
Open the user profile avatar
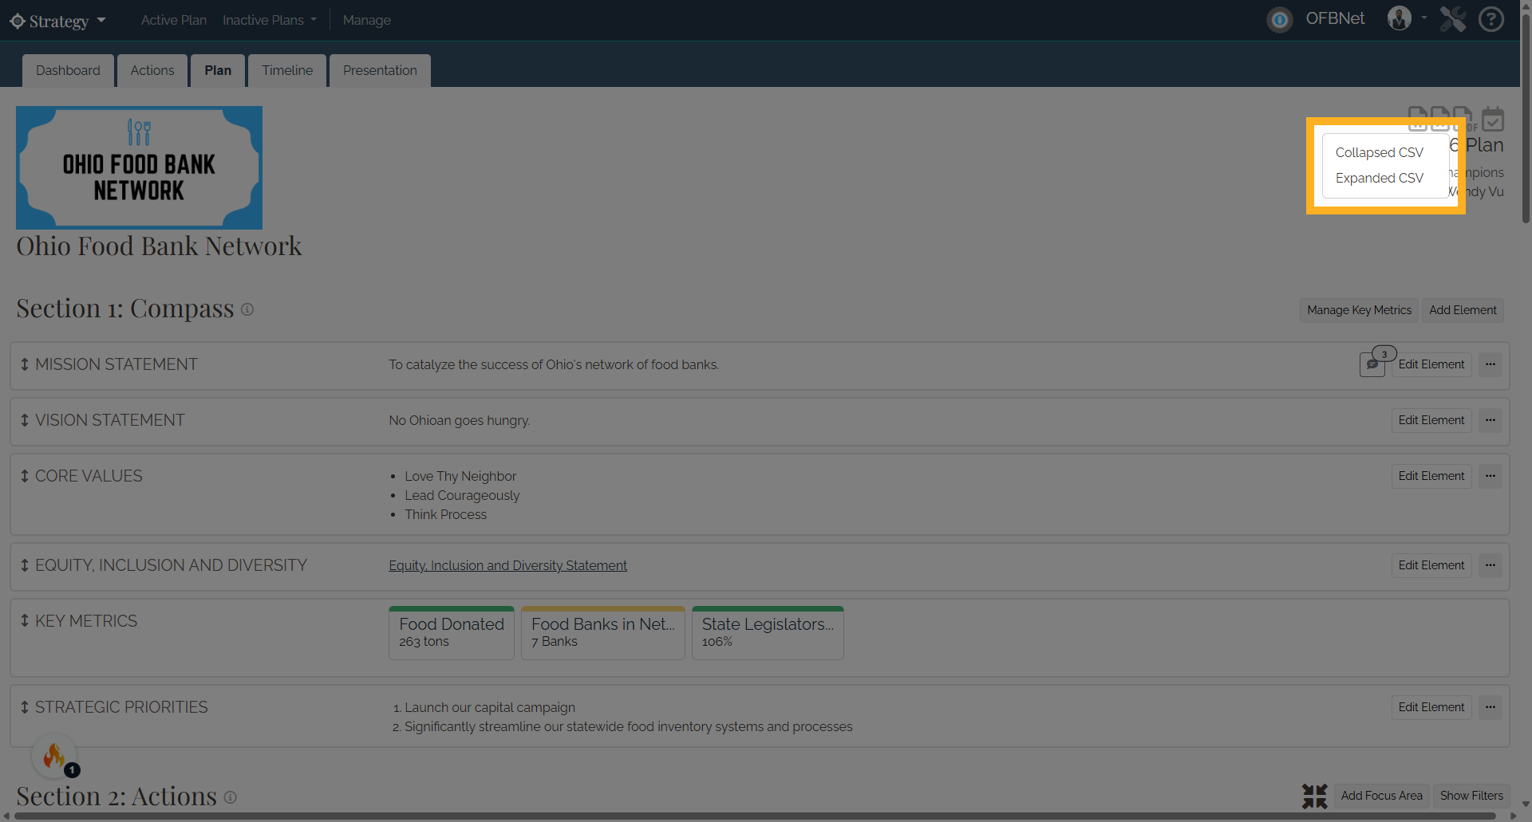tap(1400, 18)
